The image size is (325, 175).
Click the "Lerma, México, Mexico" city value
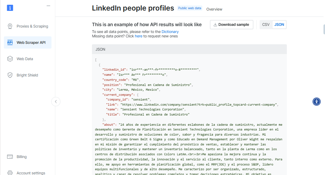pyautogui.click(x=138, y=90)
